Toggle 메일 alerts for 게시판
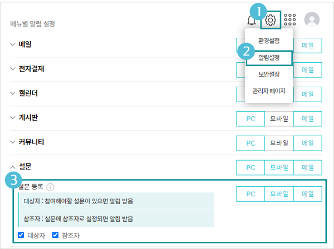The image size is (334, 249). click(308, 118)
